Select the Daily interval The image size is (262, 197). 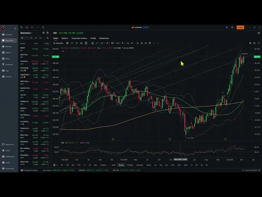(113, 165)
